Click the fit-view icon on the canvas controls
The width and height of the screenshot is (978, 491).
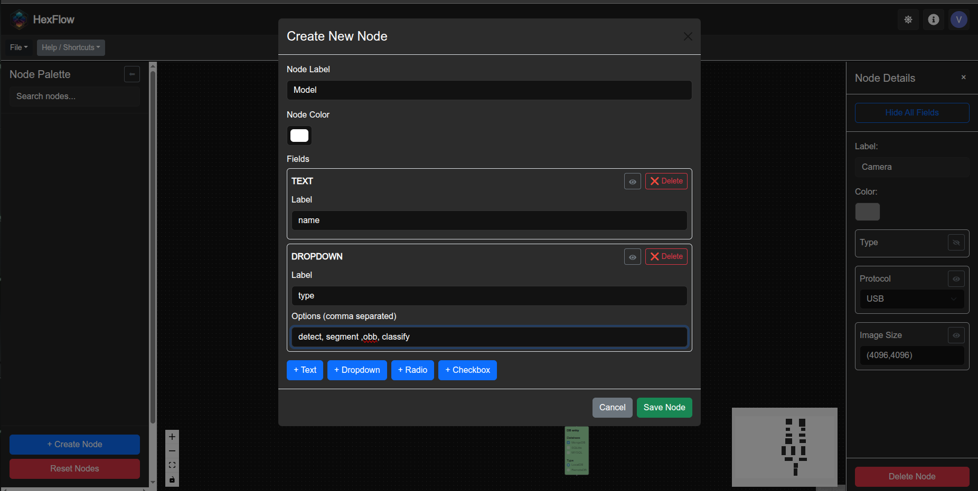(172, 465)
